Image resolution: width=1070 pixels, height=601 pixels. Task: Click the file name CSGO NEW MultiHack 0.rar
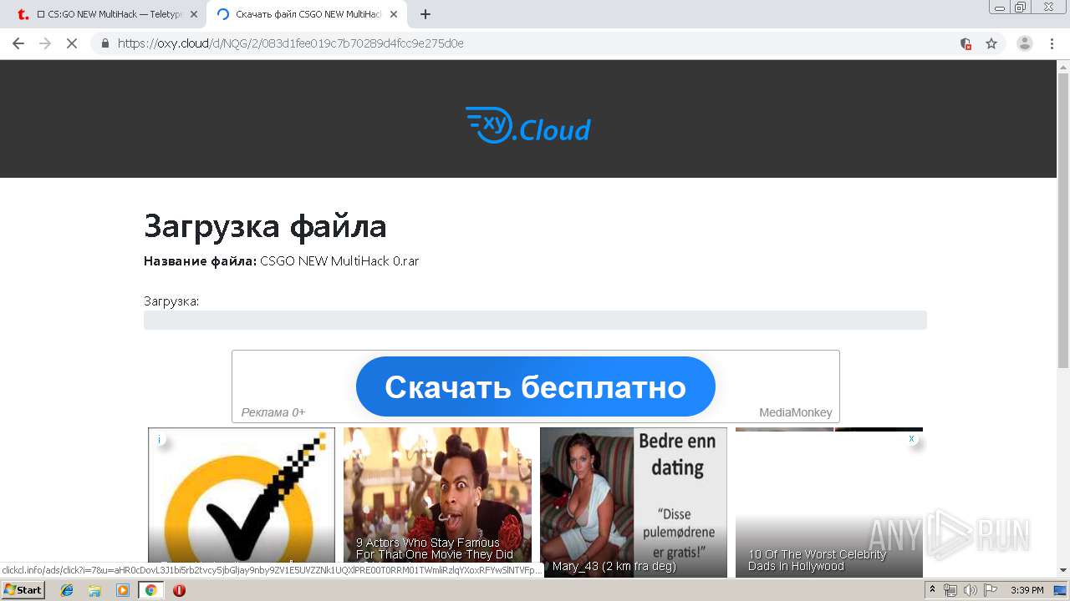[x=339, y=261]
